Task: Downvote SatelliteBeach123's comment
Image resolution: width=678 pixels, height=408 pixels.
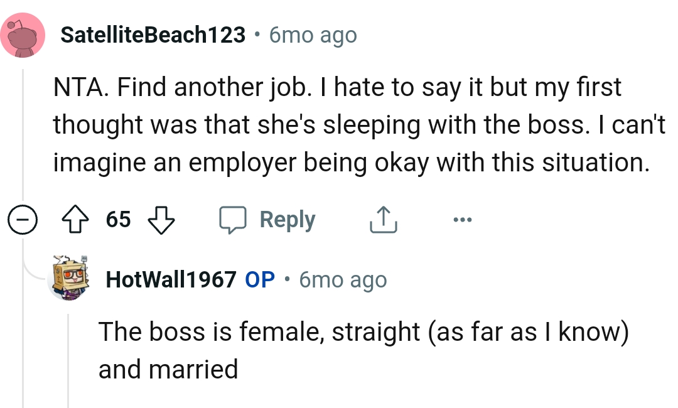Action: [x=161, y=220]
